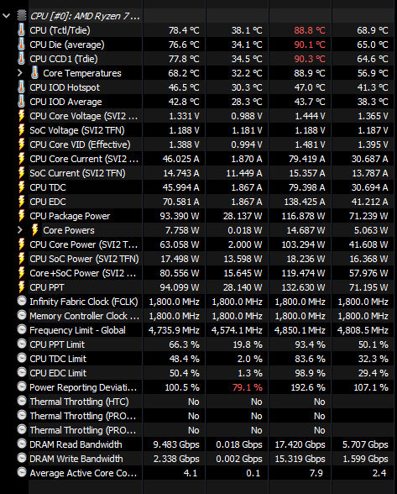The height and width of the screenshot is (494, 397).
Task: Click the red 79.1 % minimum value
Action: coord(248,387)
